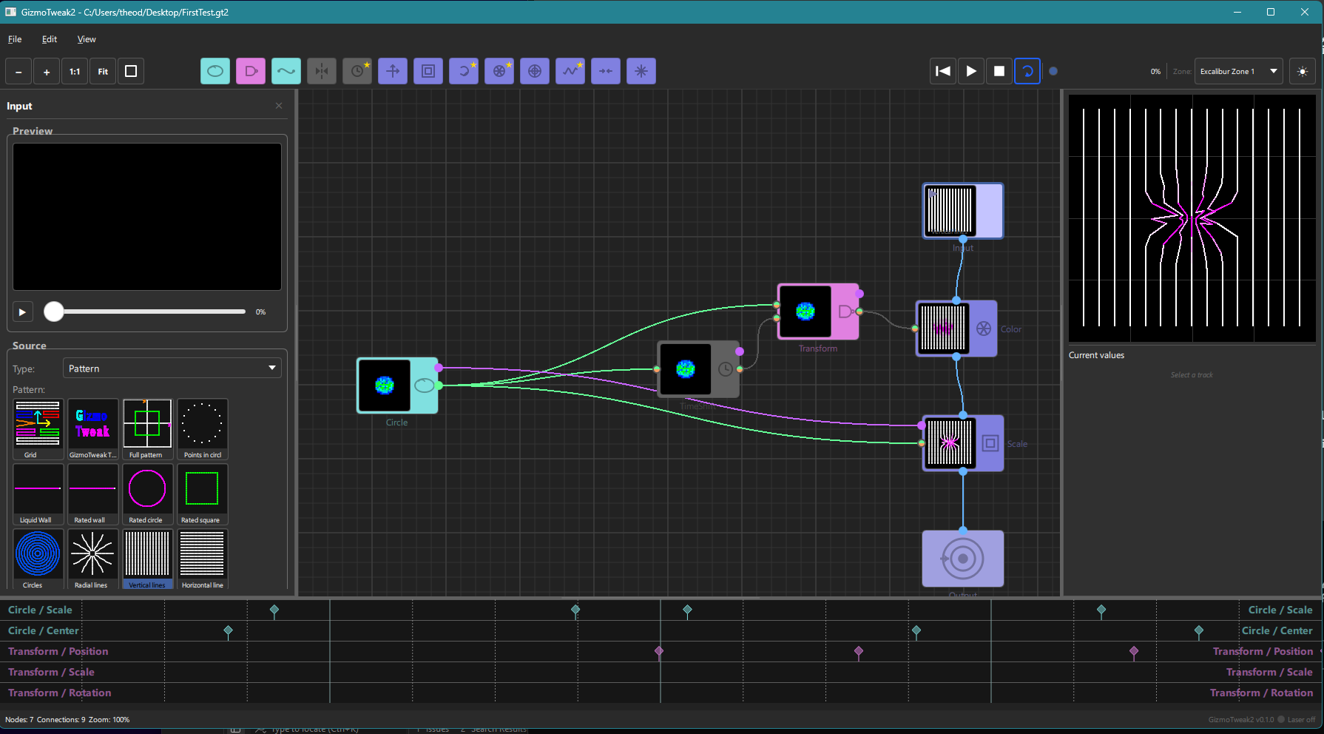Open the Zone dropdown showing Excalibur Zone 1
Screen dimensions: 1324x734
click(x=1238, y=71)
